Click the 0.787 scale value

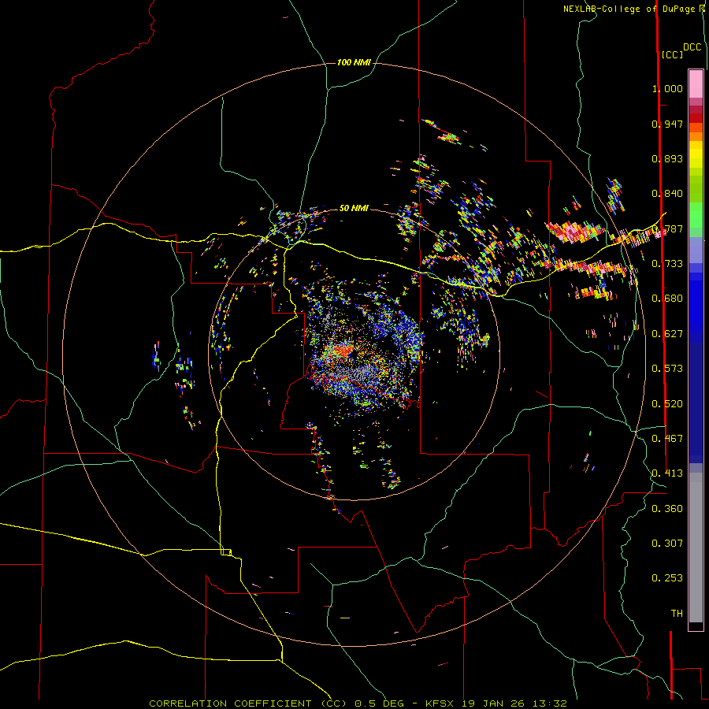[x=667, y=228]
